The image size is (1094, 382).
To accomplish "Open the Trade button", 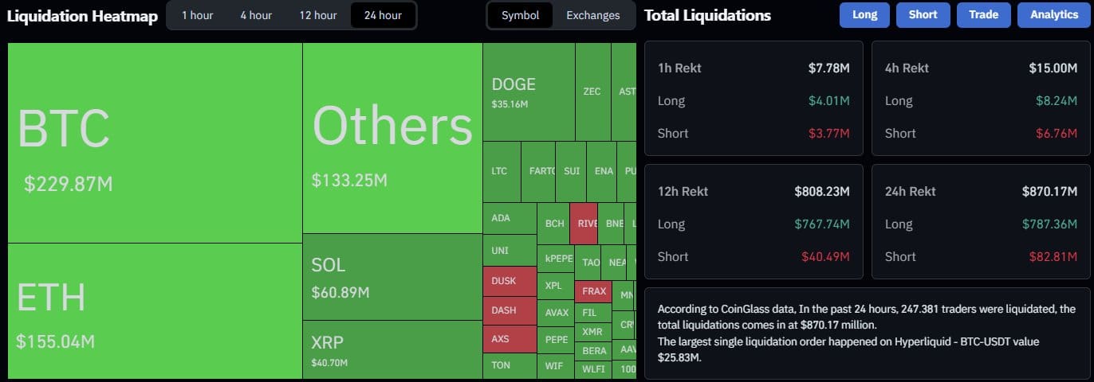I will tap(983, 15).
